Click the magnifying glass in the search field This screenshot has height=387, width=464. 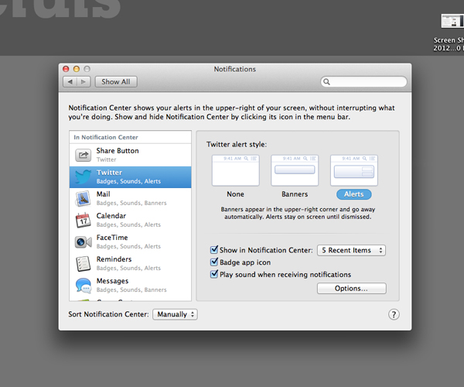point(326,82)
